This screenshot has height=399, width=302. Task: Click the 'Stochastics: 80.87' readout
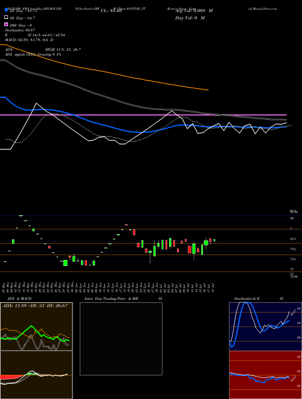[20, 30]
